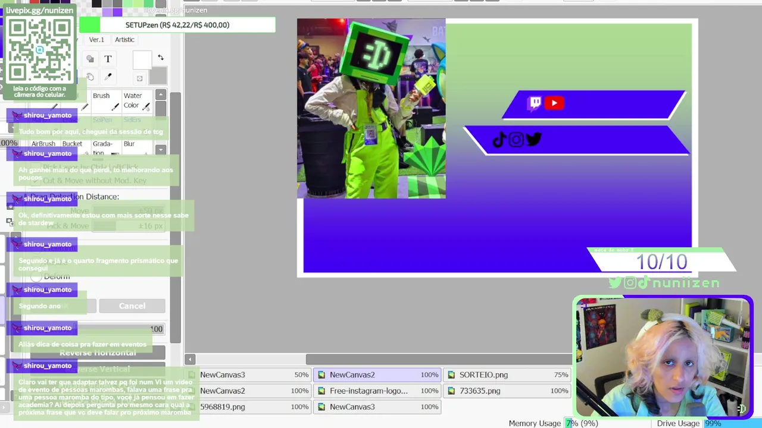Screen dimensions: 762x428
Task: Swap foreground and background colors
Action: coord(161,58)
